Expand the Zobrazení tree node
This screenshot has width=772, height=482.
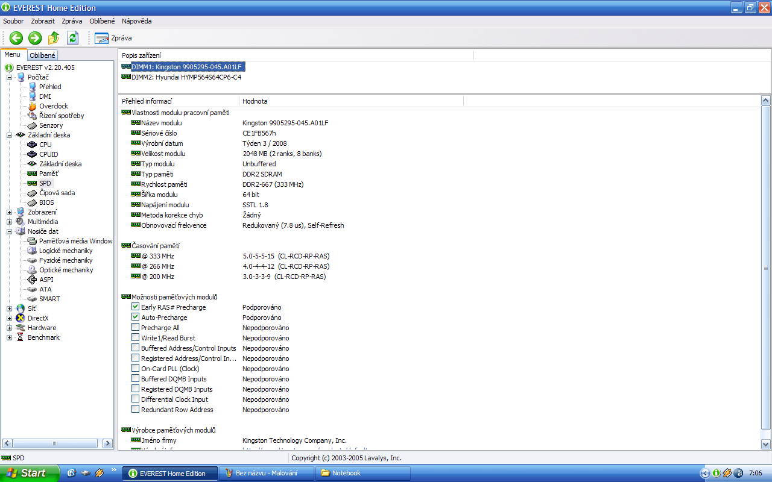[10, 212]
